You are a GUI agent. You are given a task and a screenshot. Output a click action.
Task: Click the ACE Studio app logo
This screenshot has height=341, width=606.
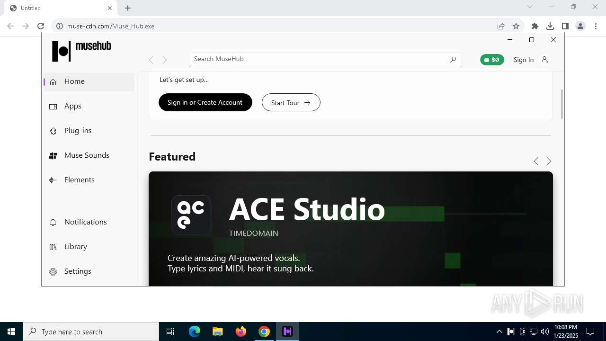pyautogui.click(x=191, y=215)
